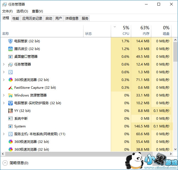Click the 10.2 MB memory value

(143, 103)
